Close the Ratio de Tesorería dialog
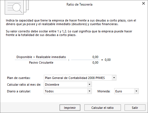This screenshot has width=148, height=113. point(144,3)
